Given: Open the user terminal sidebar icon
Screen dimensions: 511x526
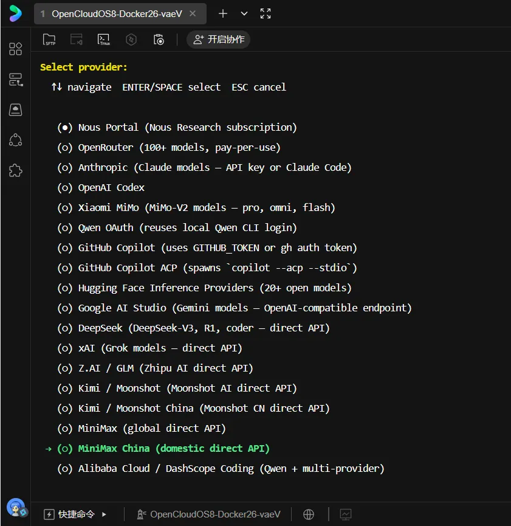Looking at the screenshot, I should click(15, 109).
